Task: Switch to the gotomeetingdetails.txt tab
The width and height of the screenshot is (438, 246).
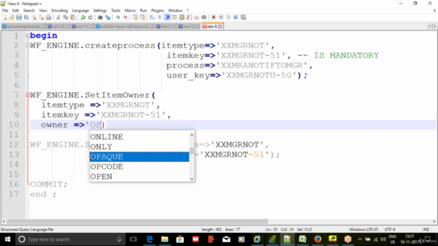Action: pyautogui.click(x=23, y=27)
